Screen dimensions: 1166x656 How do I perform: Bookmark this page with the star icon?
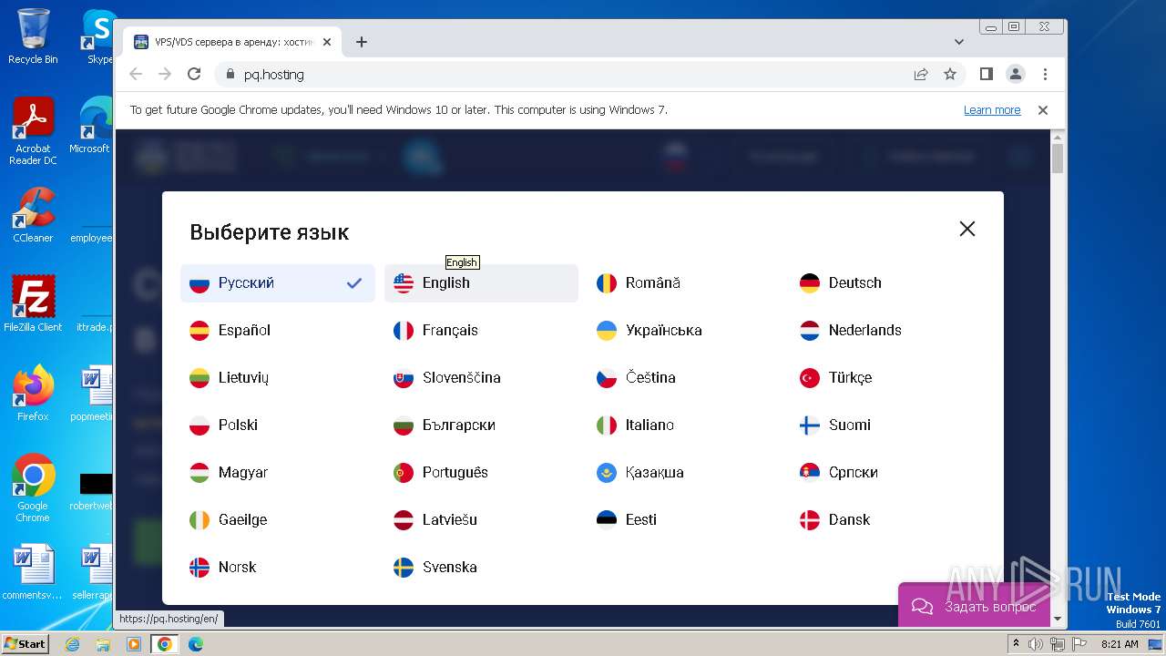click(950, 74)
